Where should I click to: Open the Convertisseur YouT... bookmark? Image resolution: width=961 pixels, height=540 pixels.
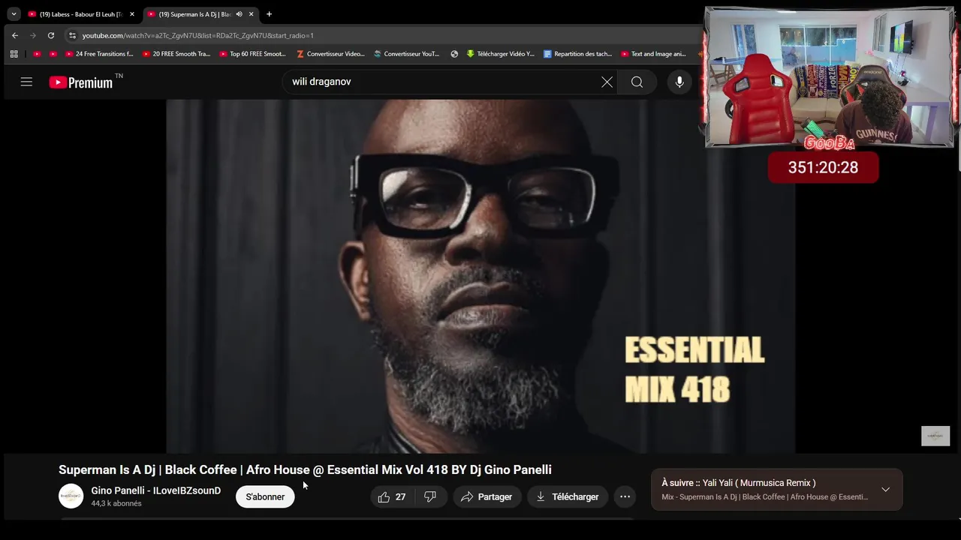(x=407, y=54)
